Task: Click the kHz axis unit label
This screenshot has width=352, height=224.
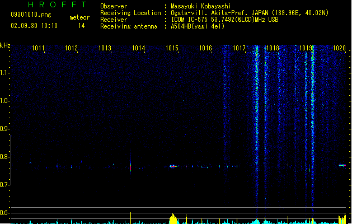Action: 5,45
